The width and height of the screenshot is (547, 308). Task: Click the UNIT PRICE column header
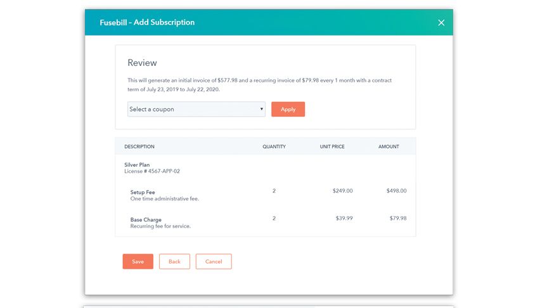pos(332,146)
